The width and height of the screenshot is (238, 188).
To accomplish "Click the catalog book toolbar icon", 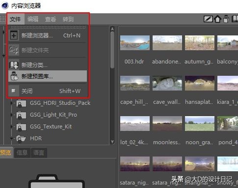I will pyautogui.click(x=235, y=19).
